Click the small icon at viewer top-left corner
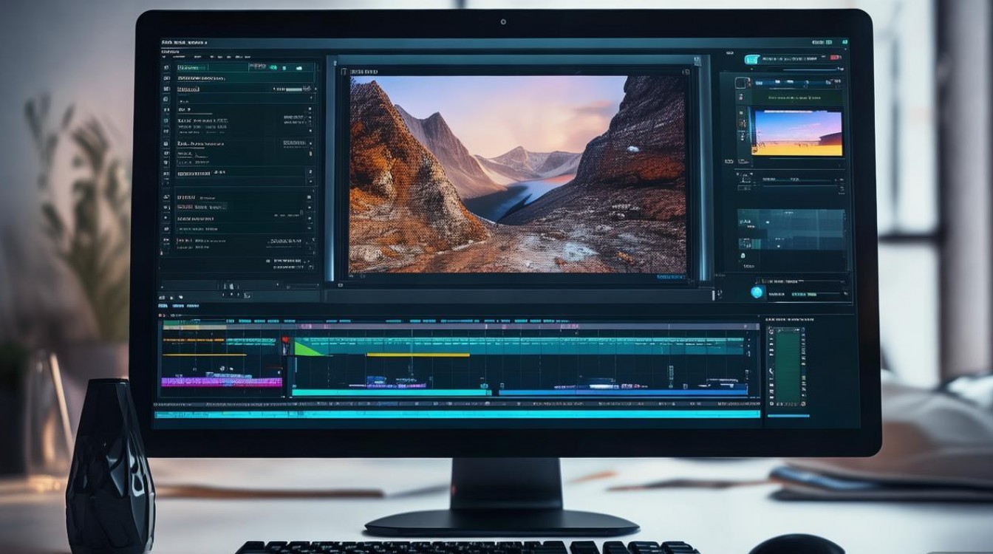This screenshot has height=554, width=993. click(344, 72)
